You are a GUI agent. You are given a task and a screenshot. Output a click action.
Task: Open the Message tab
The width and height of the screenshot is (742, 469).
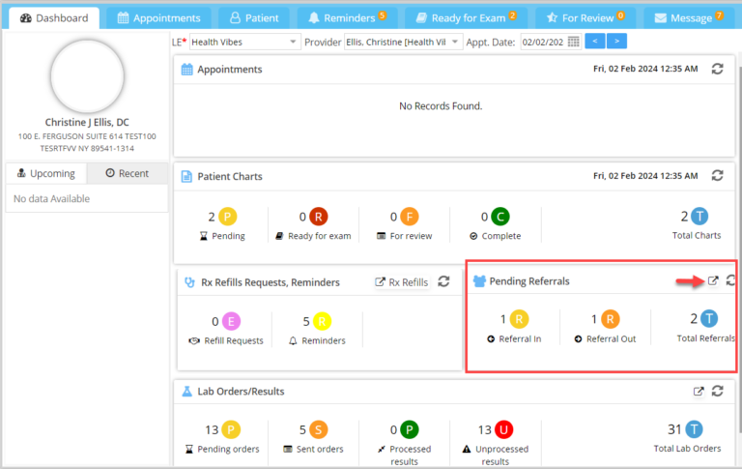pyautogui.click(x=689, y=18)
